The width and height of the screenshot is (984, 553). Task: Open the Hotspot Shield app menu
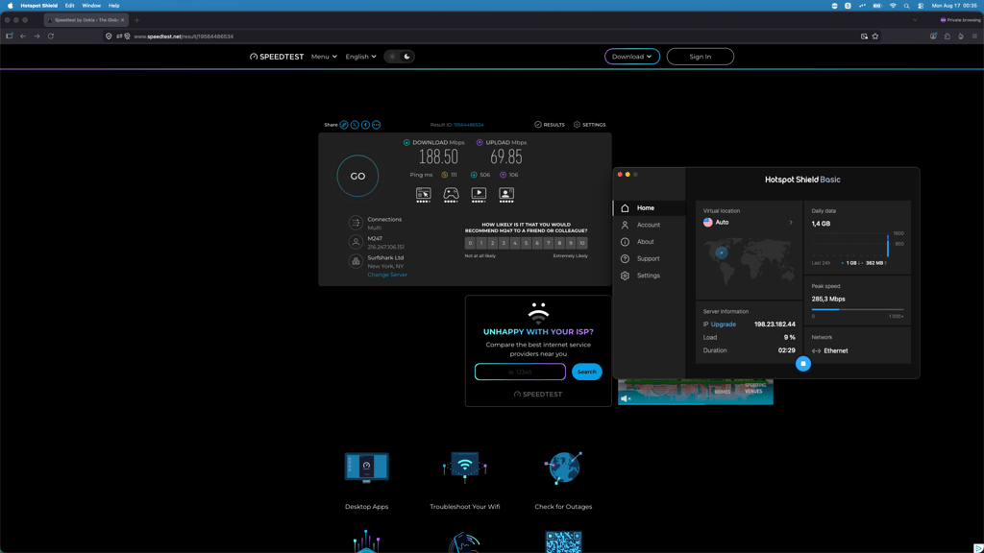(x=38, y=6)
